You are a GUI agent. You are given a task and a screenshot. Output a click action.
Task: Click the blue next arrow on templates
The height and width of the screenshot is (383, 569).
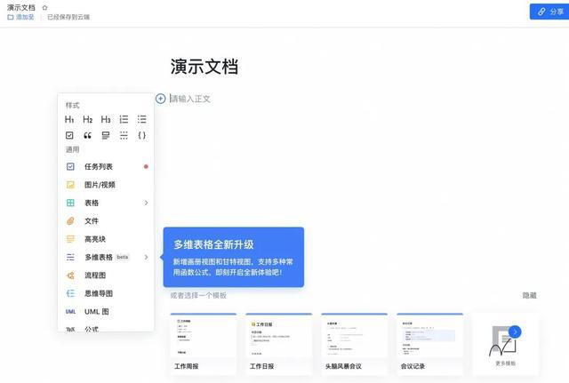[x=515, y=331]
